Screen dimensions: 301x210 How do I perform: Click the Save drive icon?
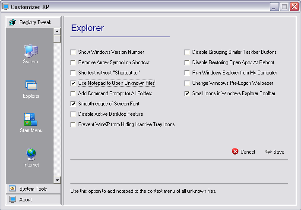268,151
